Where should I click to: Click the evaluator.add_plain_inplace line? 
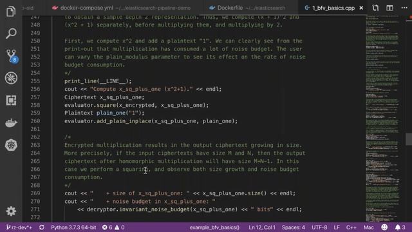click(x=151, y=121)
